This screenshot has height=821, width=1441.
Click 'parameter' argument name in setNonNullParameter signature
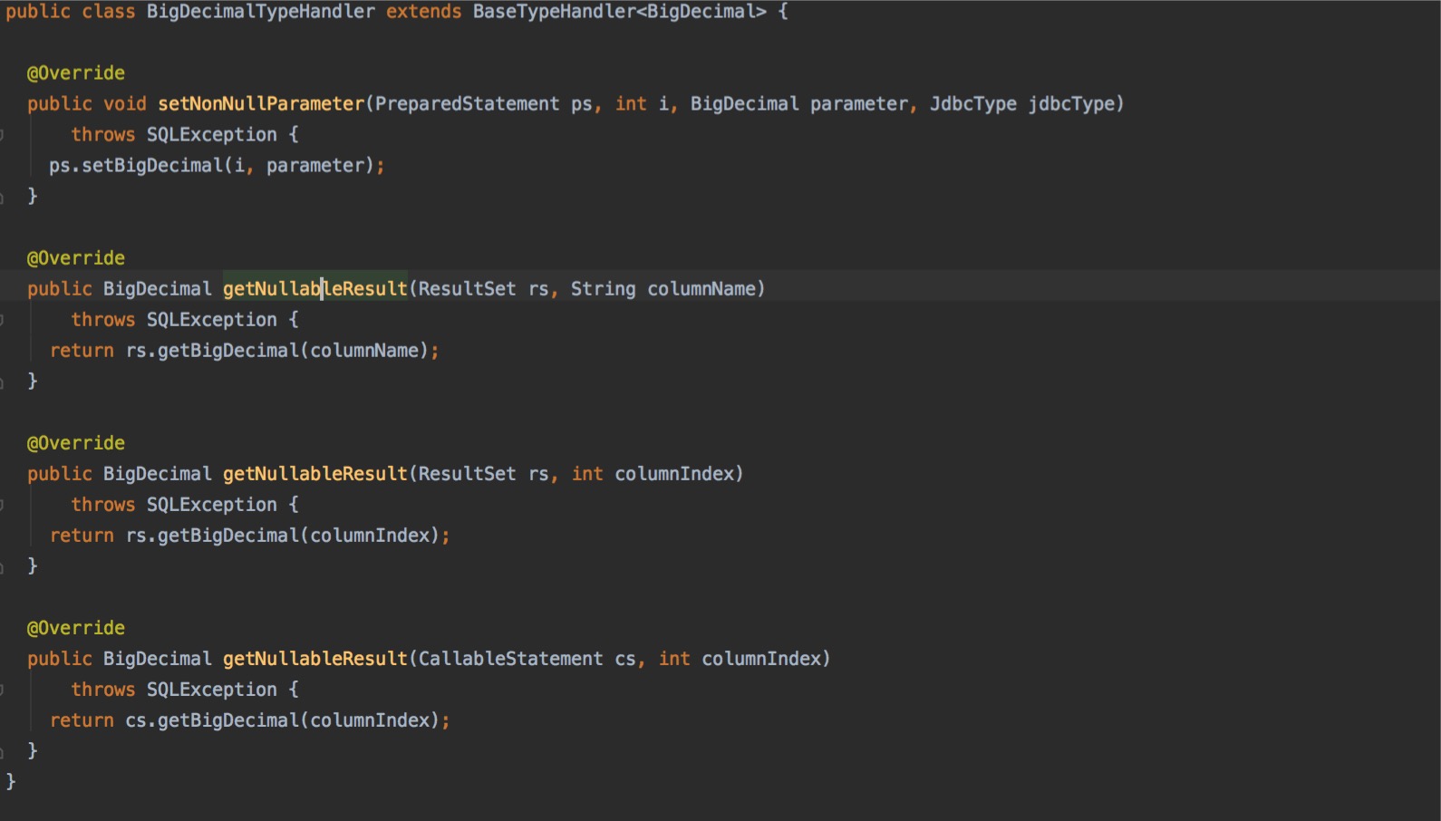(859, 103)
